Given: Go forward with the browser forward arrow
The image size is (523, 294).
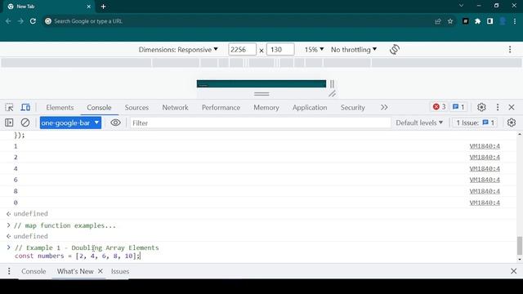Looking at the screenshot, I should pos(20,21).
